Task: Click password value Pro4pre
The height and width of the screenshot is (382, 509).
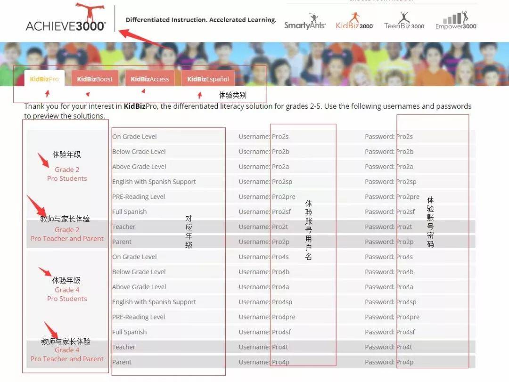Action: [408, 317]
